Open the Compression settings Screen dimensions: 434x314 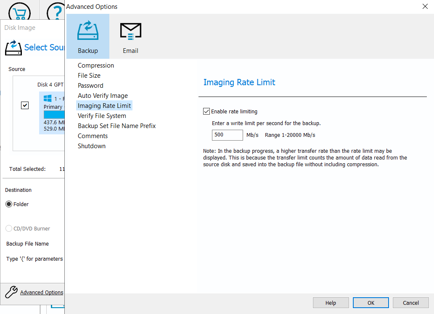pyautogui.click(x=96, y=65)
